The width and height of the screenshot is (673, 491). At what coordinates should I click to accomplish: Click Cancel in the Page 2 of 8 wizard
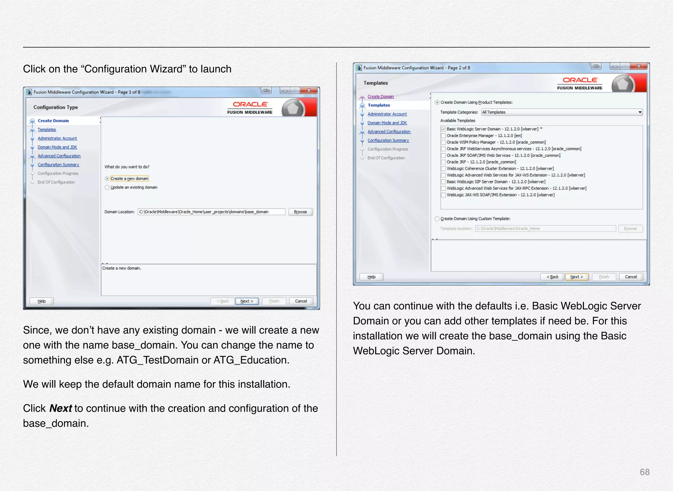(631, 277)
